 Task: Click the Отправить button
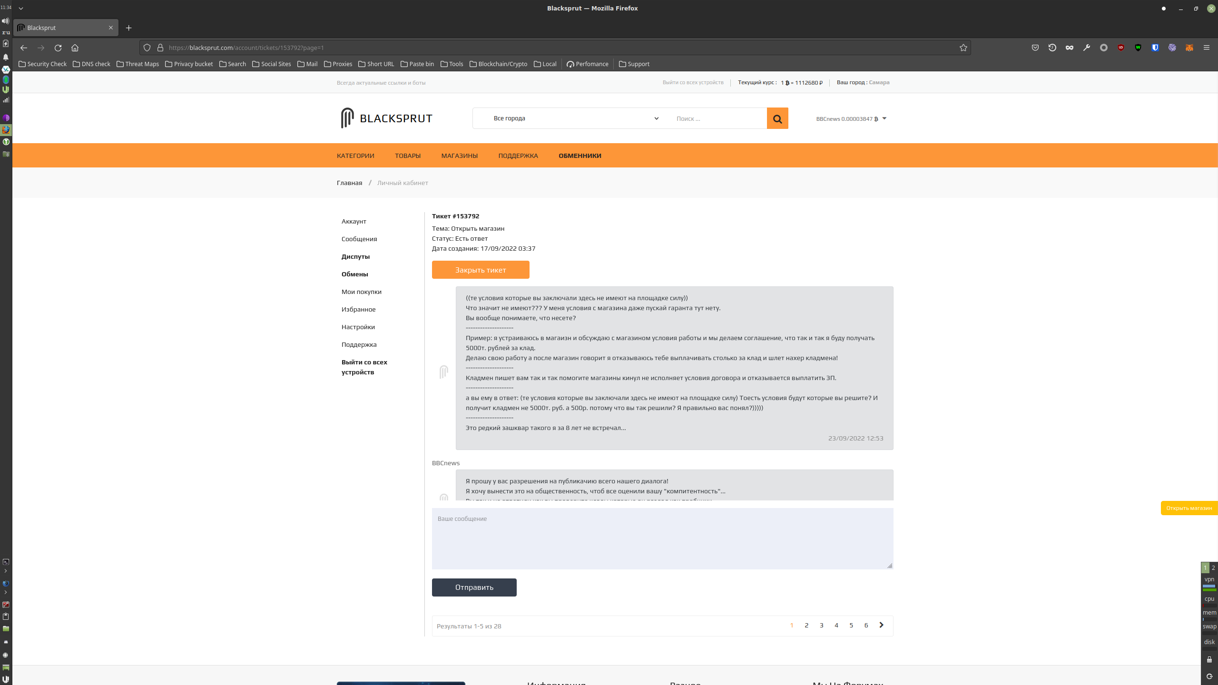(x=474, y=587)
